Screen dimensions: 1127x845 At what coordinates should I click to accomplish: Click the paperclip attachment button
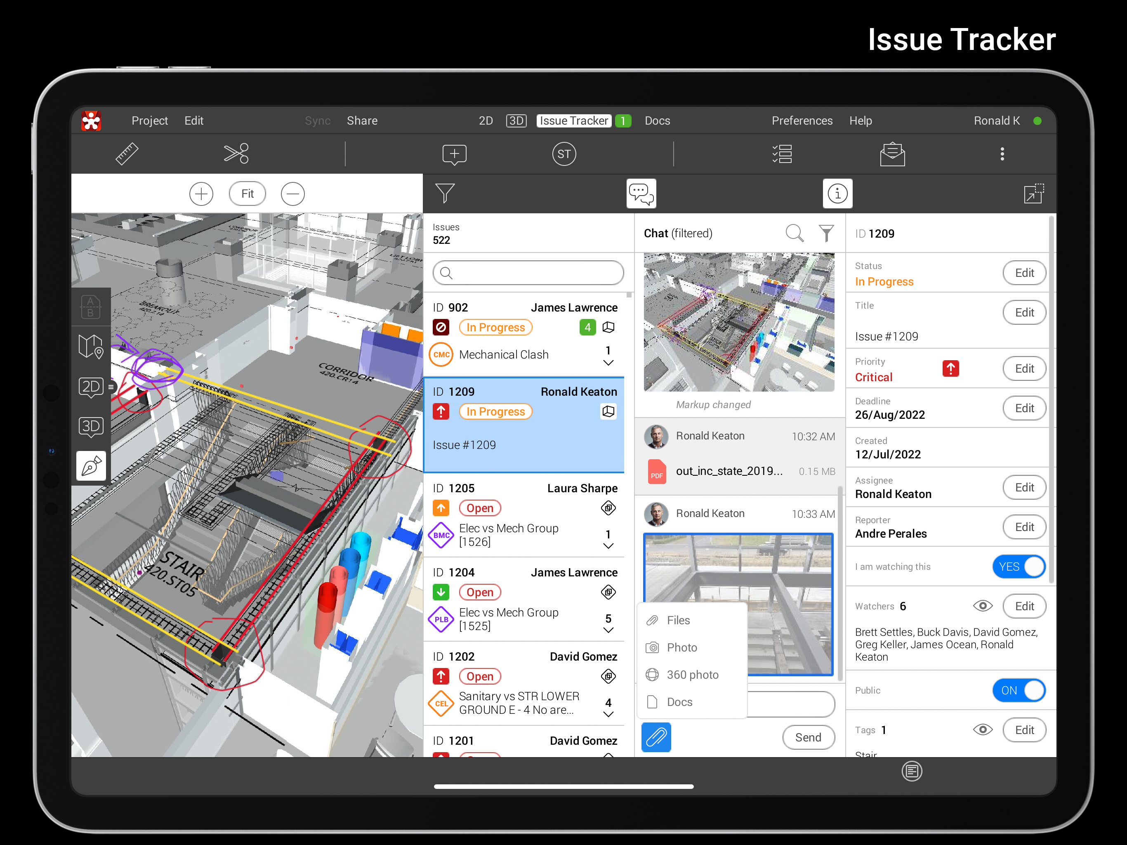point(656,737)
